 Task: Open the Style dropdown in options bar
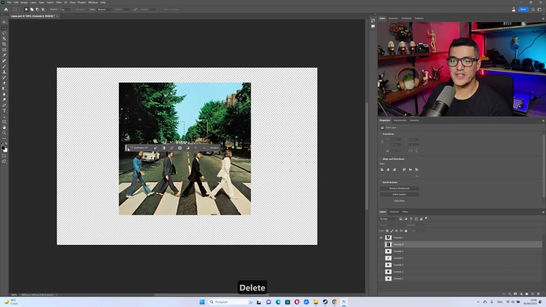[104, 10]
